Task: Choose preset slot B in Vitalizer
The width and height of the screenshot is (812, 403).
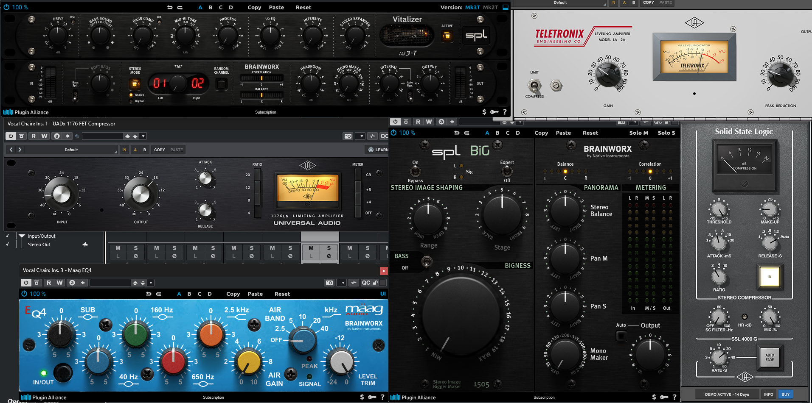Action: 211,7
